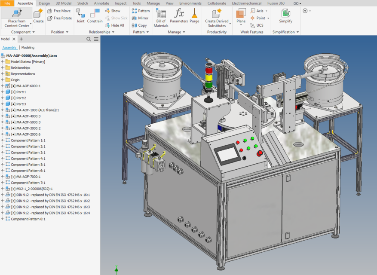Expand the Component Pattern 2:1 node
377x275 pixels.
point(3,146)
